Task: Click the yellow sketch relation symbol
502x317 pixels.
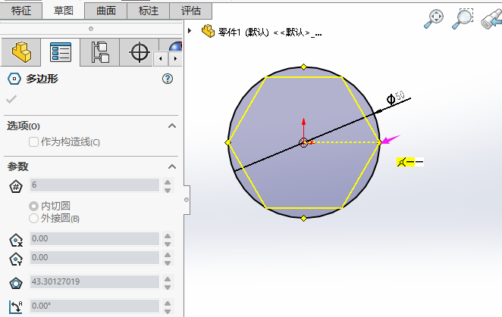Action: tap(406, 162)
